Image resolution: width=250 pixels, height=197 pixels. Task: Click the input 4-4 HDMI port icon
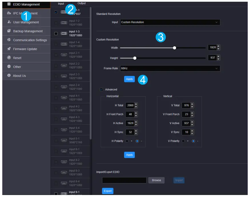coord(64,130)
